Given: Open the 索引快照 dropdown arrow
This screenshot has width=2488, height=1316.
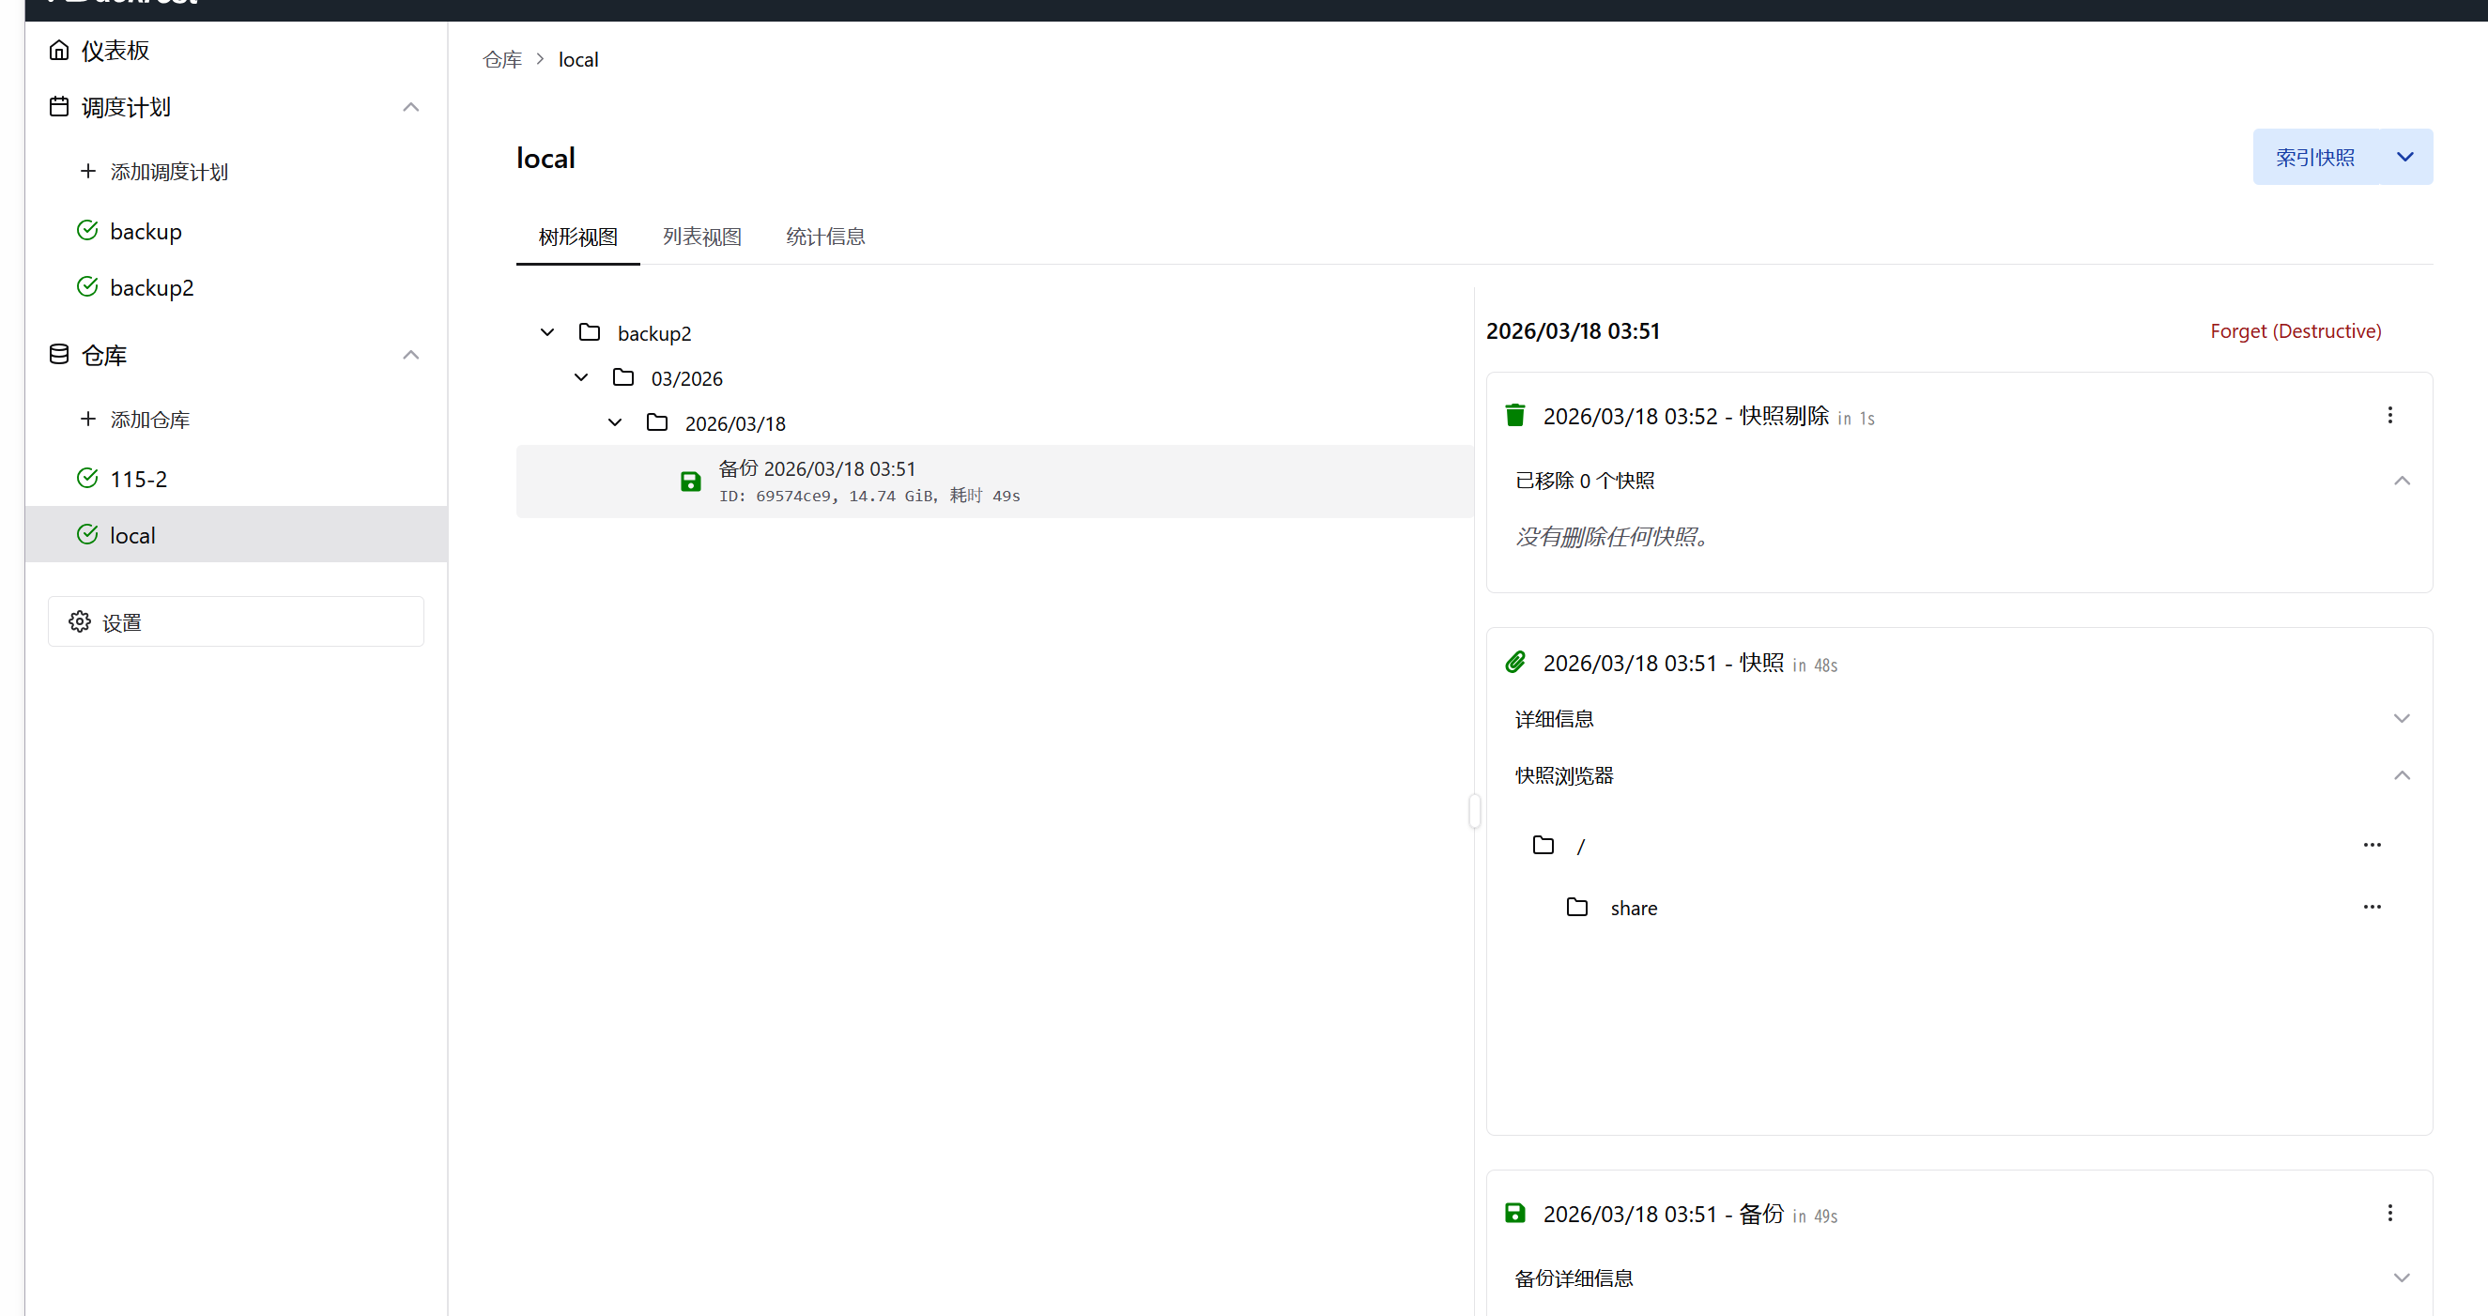Looking at the screenshot, I should point(2404,158).
